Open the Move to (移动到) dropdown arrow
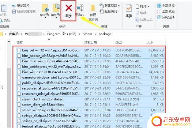Viewport: 192px width, 128px height. (x=45, y=18)
